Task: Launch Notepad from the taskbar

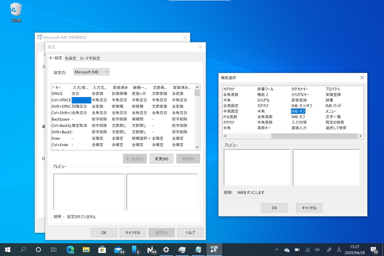Action: [x=198, y=249]
